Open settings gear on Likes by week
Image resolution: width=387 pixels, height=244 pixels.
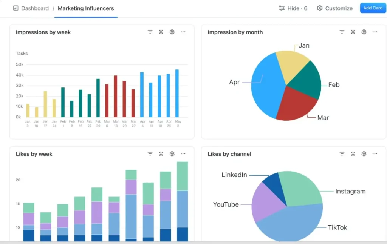[172, 154]
